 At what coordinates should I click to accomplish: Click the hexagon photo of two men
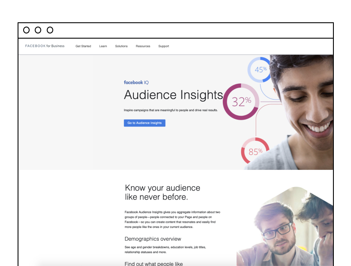point(285,226)
